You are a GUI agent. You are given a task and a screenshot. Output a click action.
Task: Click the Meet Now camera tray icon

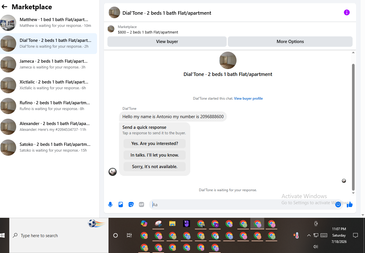[316, 224]
